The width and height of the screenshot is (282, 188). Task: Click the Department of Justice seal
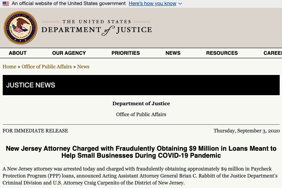click(x=21, y=28)
